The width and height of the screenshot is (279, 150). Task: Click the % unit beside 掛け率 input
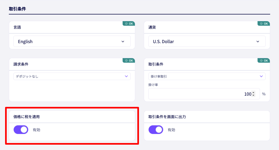(264, 94)
